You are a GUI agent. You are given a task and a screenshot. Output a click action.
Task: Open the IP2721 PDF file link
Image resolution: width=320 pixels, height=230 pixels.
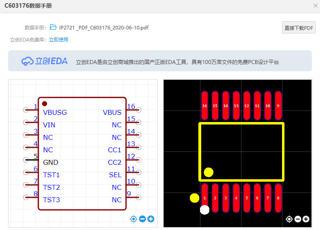[x=104, y=27]
